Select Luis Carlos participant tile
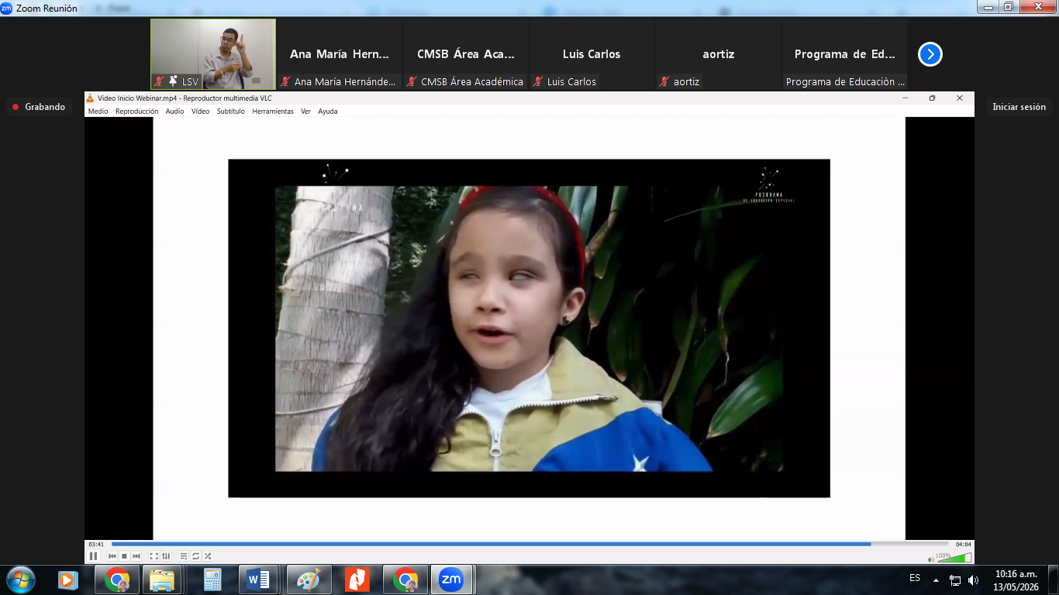Image resolution: width=1059 pixels, height=595 pixels. click(592, 54)
